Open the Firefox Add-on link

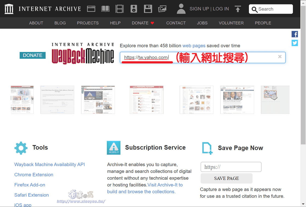coord(30,185)
